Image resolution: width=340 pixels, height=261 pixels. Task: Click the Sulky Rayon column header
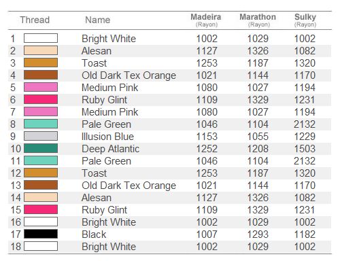pos(305,20)
